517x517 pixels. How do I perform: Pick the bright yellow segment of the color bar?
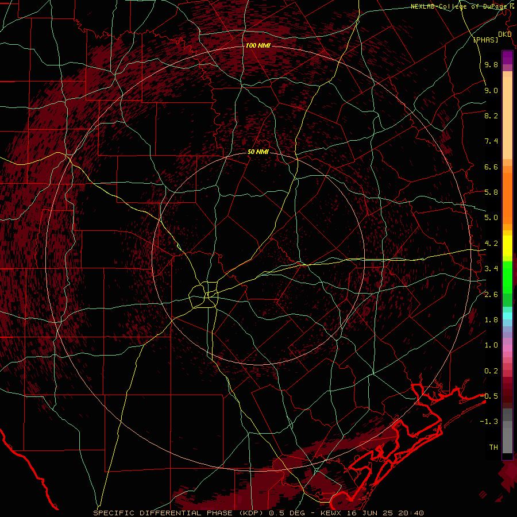(x=507, y=246)
